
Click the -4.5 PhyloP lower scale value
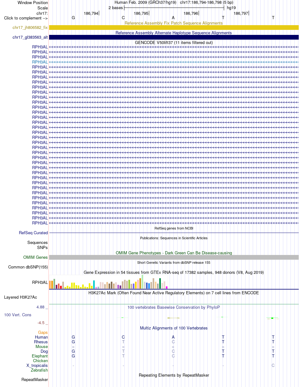click(42, 323)
